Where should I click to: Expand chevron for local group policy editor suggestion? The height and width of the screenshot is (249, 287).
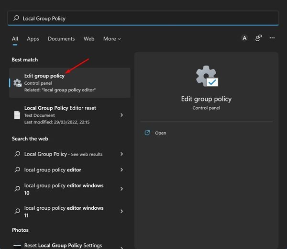121,170
